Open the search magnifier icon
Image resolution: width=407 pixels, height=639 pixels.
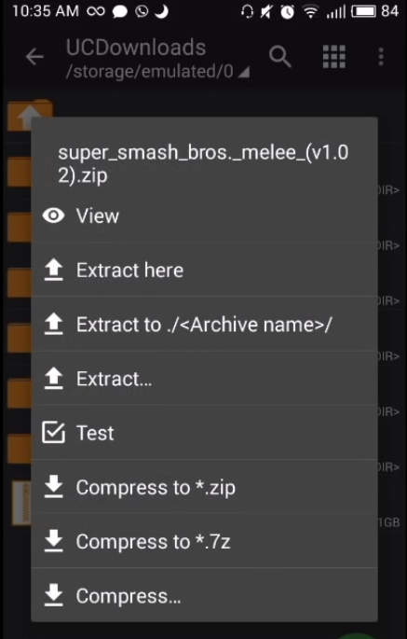coord(280,56)
